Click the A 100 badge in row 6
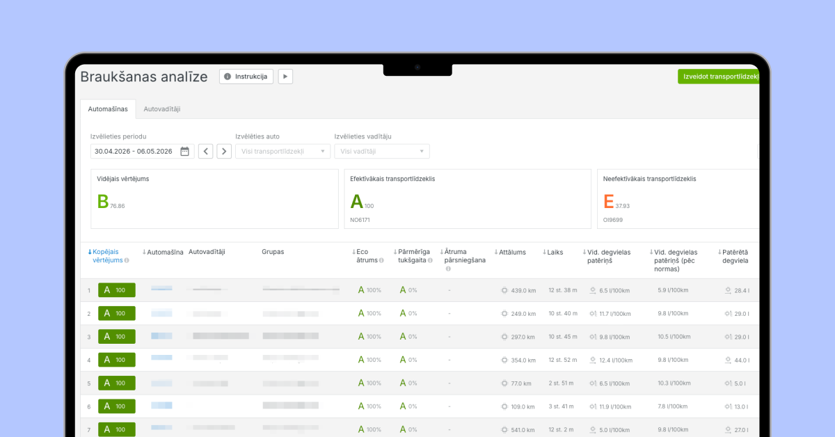The width and height of the screenshot is (835, 437). [x=117, y=406]
